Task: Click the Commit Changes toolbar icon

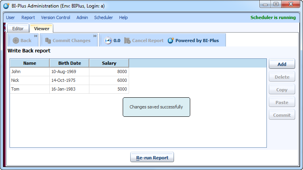Action: click(48, 41)
